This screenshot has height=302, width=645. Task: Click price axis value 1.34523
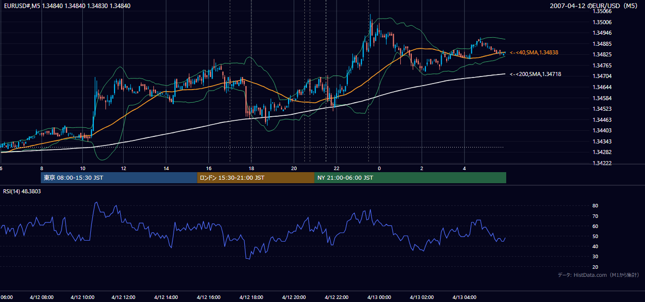(x=602, y=109)
